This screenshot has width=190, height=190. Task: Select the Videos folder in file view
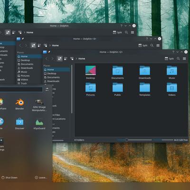point(172,89)
